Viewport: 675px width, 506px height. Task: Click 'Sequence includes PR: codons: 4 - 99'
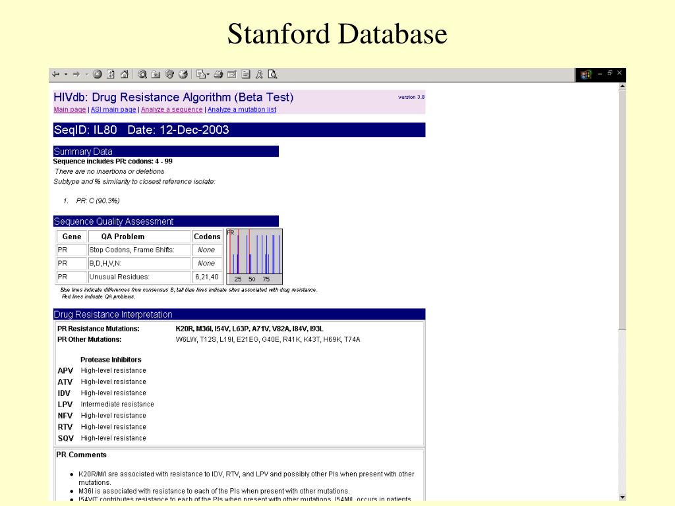point(113,161)
